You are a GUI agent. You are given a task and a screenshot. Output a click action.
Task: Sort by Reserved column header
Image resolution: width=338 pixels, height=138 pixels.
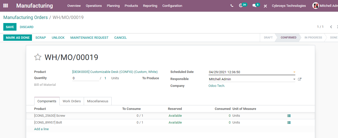click(175, 109)
